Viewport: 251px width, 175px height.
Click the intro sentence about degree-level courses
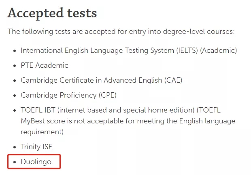click(121, 31)
